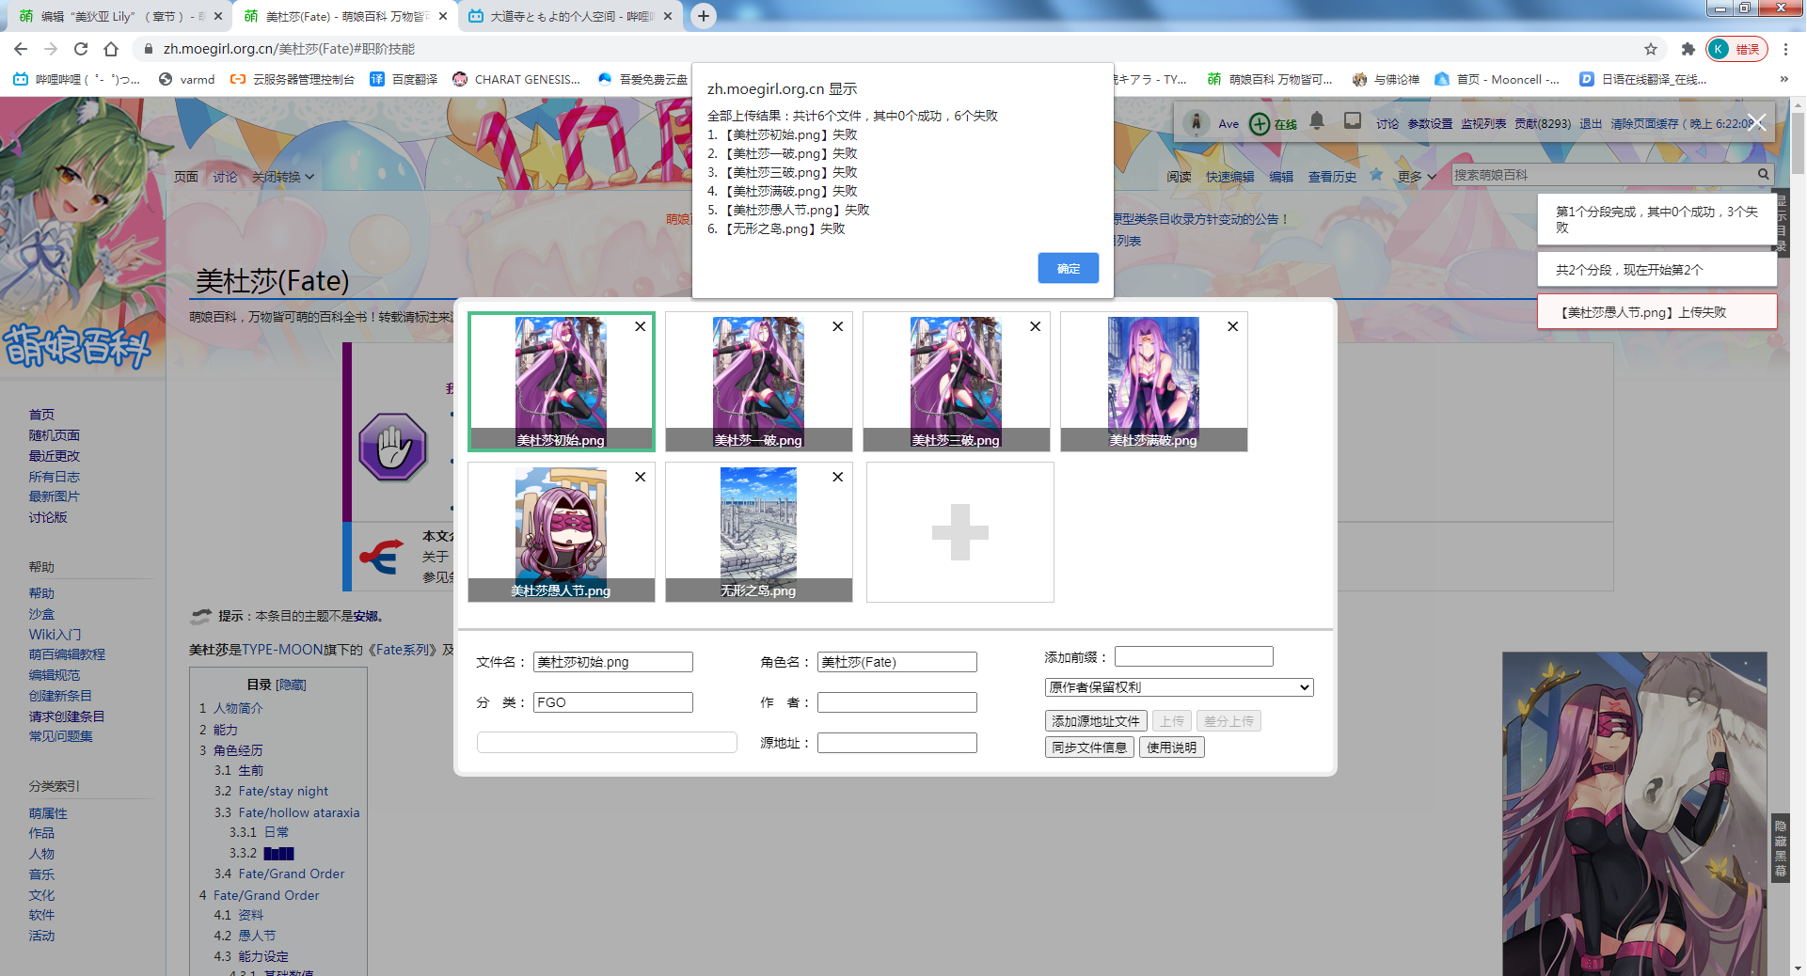This screenshot has height=976, width=1807.
Task: Click the plus tile to add files
Action: tap(959, 532)
